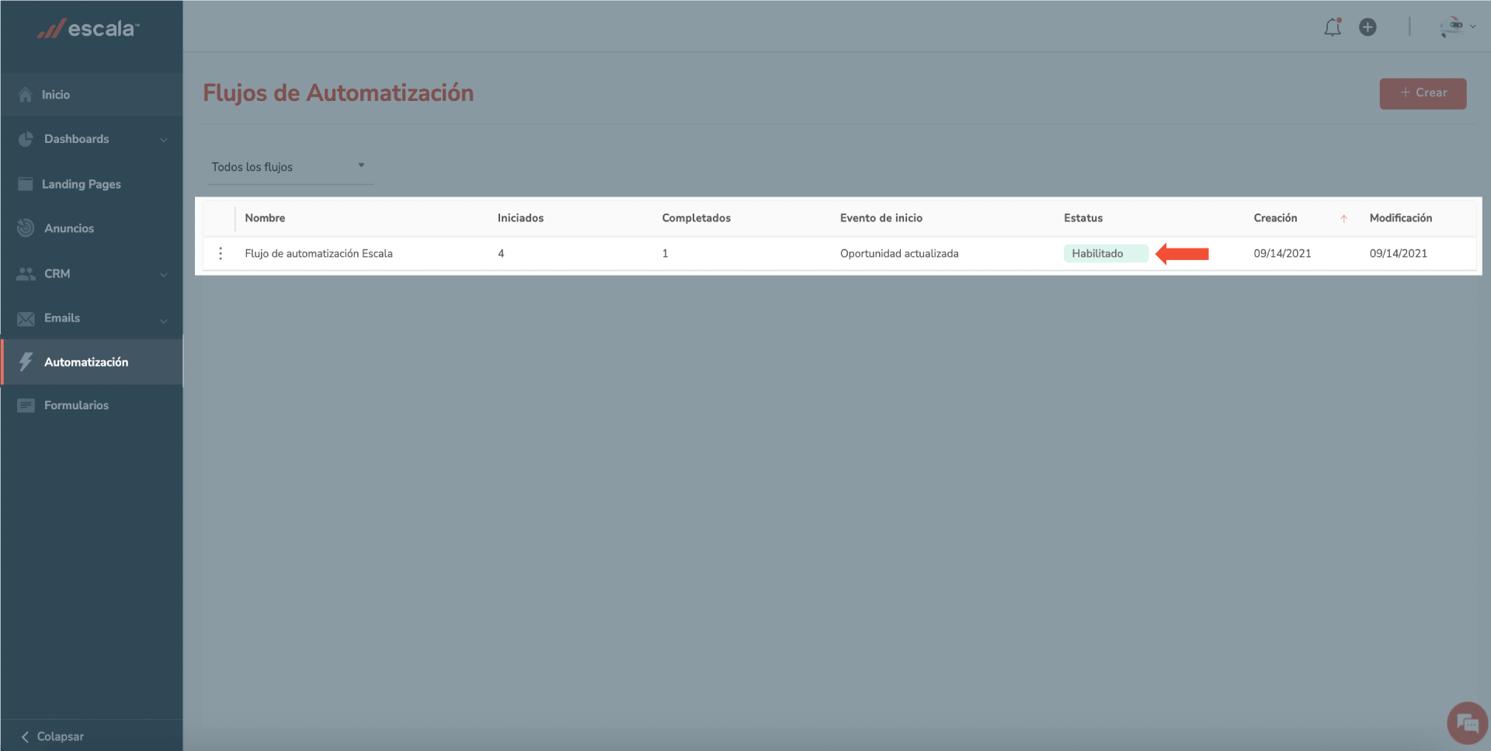The height and width of the screenshot is (751, 1491).
Task: Open Landing Pages section
Action: pos(92,184)
